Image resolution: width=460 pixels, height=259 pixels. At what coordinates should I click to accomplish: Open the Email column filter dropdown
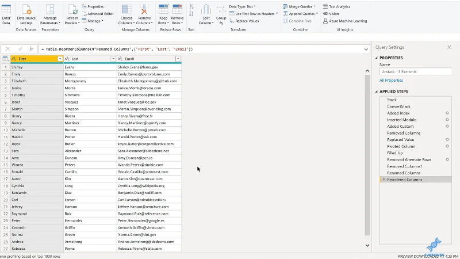point(178,59)
